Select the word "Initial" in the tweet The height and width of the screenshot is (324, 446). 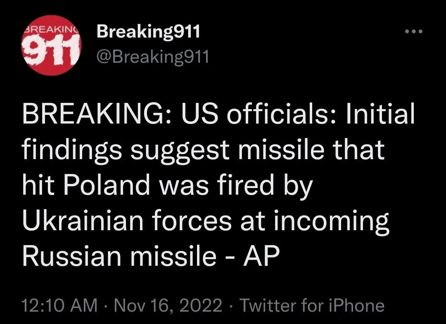tap(380, 115)
